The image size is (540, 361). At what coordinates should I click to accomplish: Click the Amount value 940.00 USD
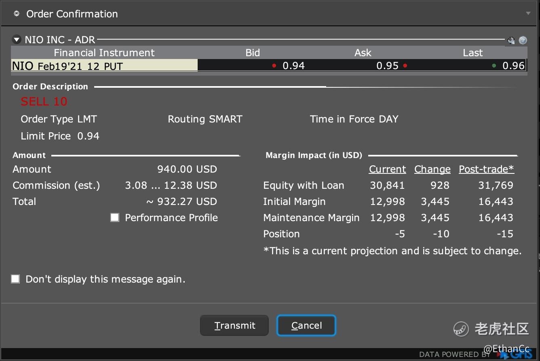point(187,169)
